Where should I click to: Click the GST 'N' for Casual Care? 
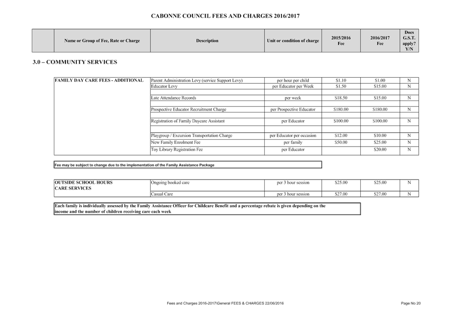pos(409,194)
